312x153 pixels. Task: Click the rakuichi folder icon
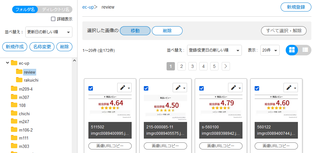(x=19, y=80)
